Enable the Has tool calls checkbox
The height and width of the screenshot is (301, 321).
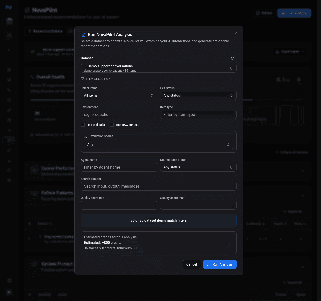[x=83, y=125]
